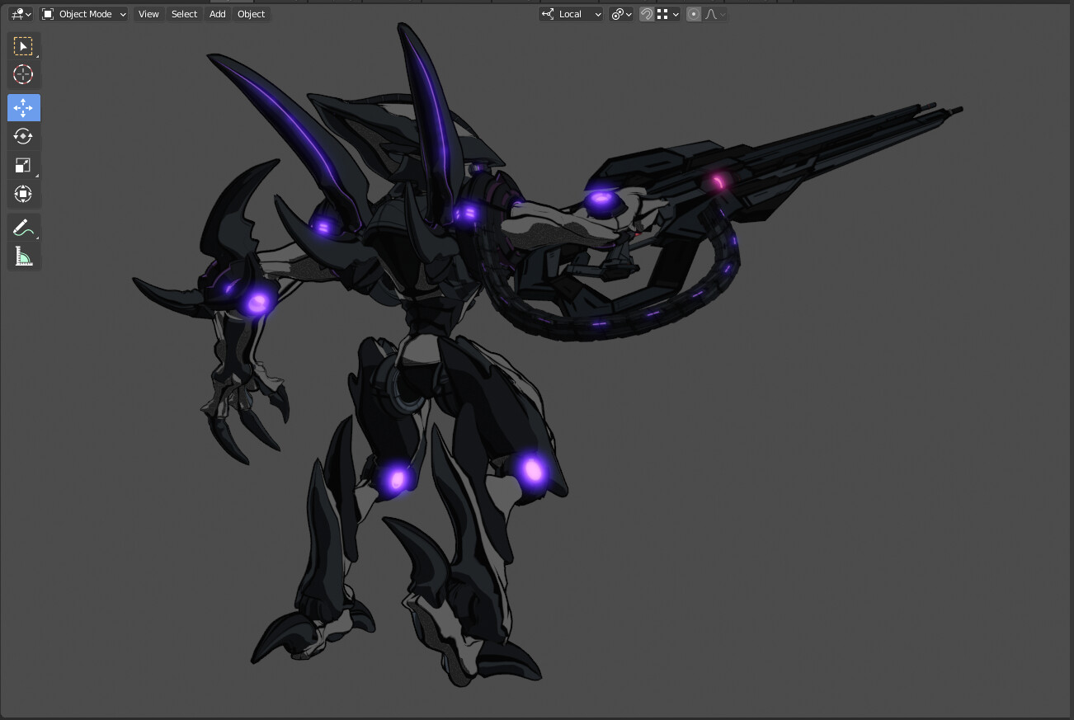This screenshot has height=720, width=1074.
Task: Switch to the Rotate tool
Action: pos(23,136)
